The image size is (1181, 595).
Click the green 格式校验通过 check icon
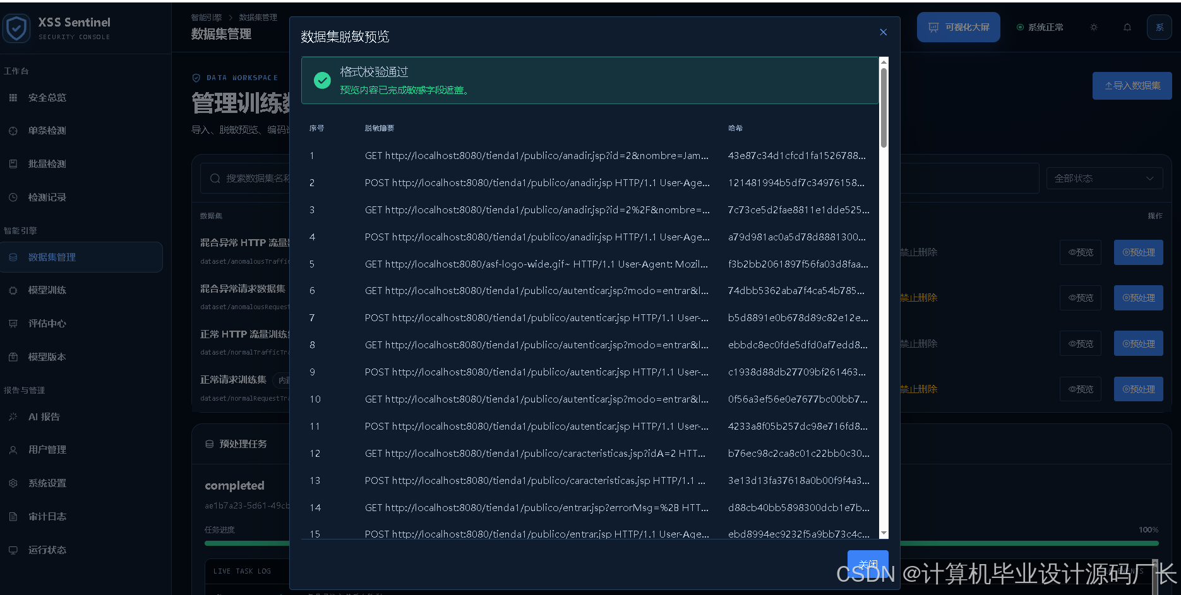pyautogui.click(x=322, y=80)
